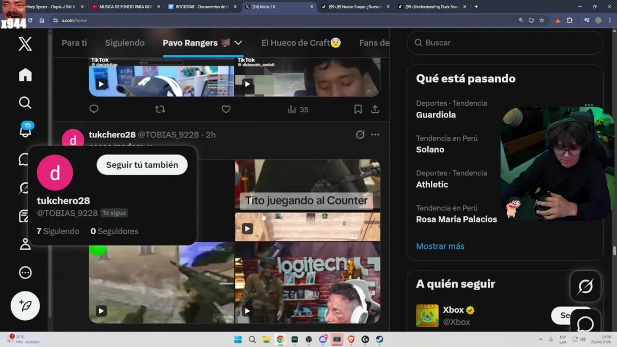Reply to the post with 35 views
Image resolution: width=617 pixels, height=347 pixels.
tap(94, 109)
